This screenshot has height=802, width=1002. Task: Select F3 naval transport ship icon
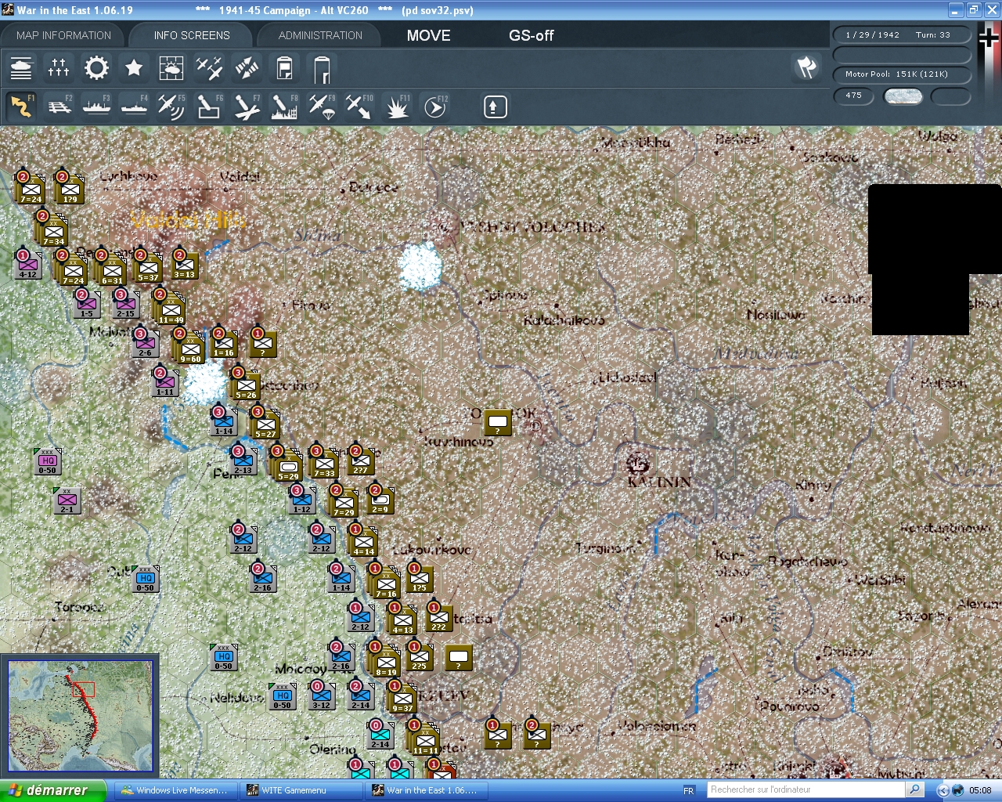[96, 106]
